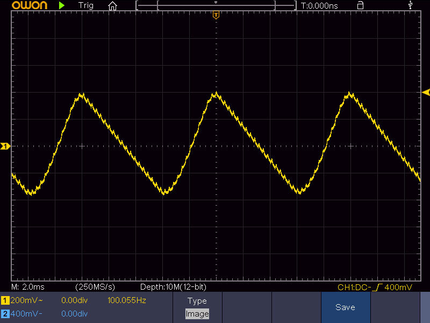The width and height of the screenshot is (430, 323).
Task: Click the T:0.000ns horizontal position readout
Action: point(319,5)
